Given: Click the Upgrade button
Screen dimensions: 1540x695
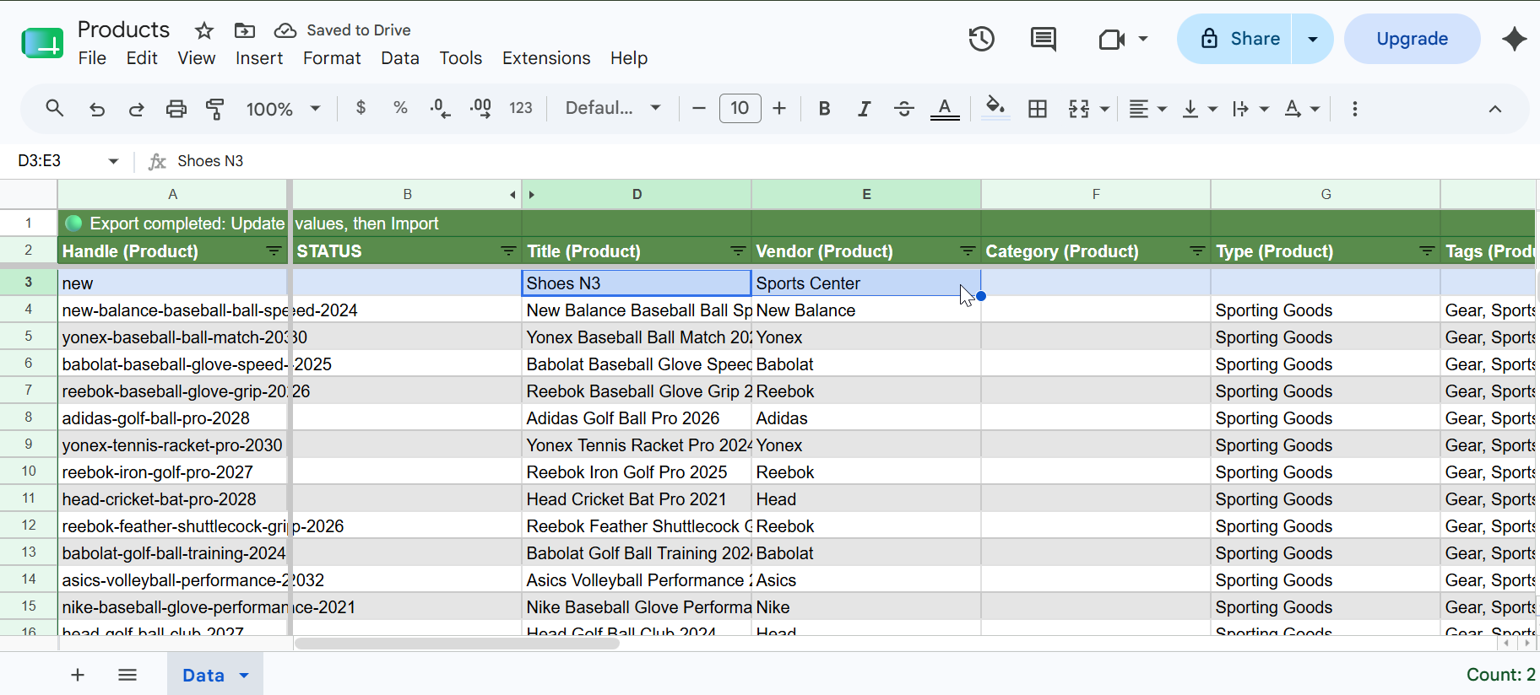Looking at the screenshot, I should click(1412, 39).
